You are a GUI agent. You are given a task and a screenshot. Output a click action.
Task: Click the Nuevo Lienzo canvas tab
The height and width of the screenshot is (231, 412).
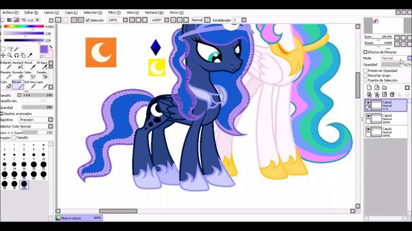click(x=79, y=218)
